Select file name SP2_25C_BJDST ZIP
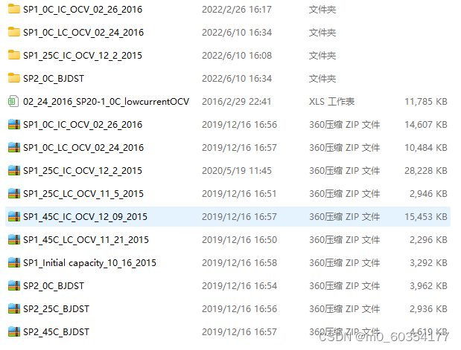461x350 pixels. [x=56, y=309]
